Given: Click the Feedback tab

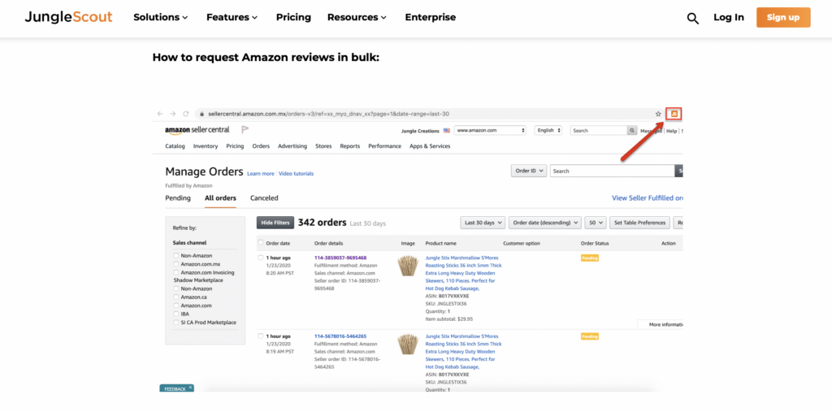Looking at the screenshot, I should tap(175, 388).
